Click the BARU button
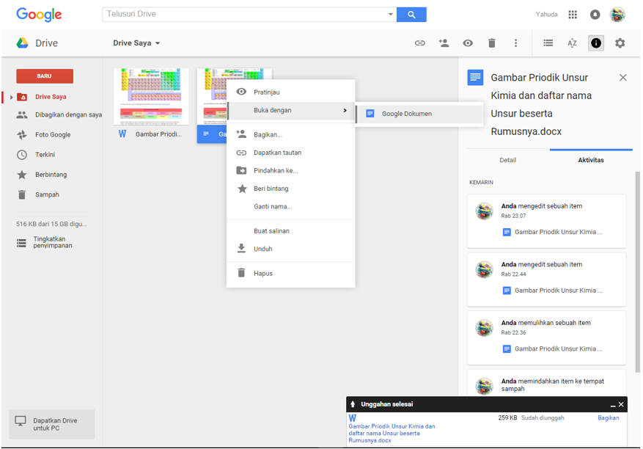The height and width of the screenshot is (449, 643). coord(45,76)
